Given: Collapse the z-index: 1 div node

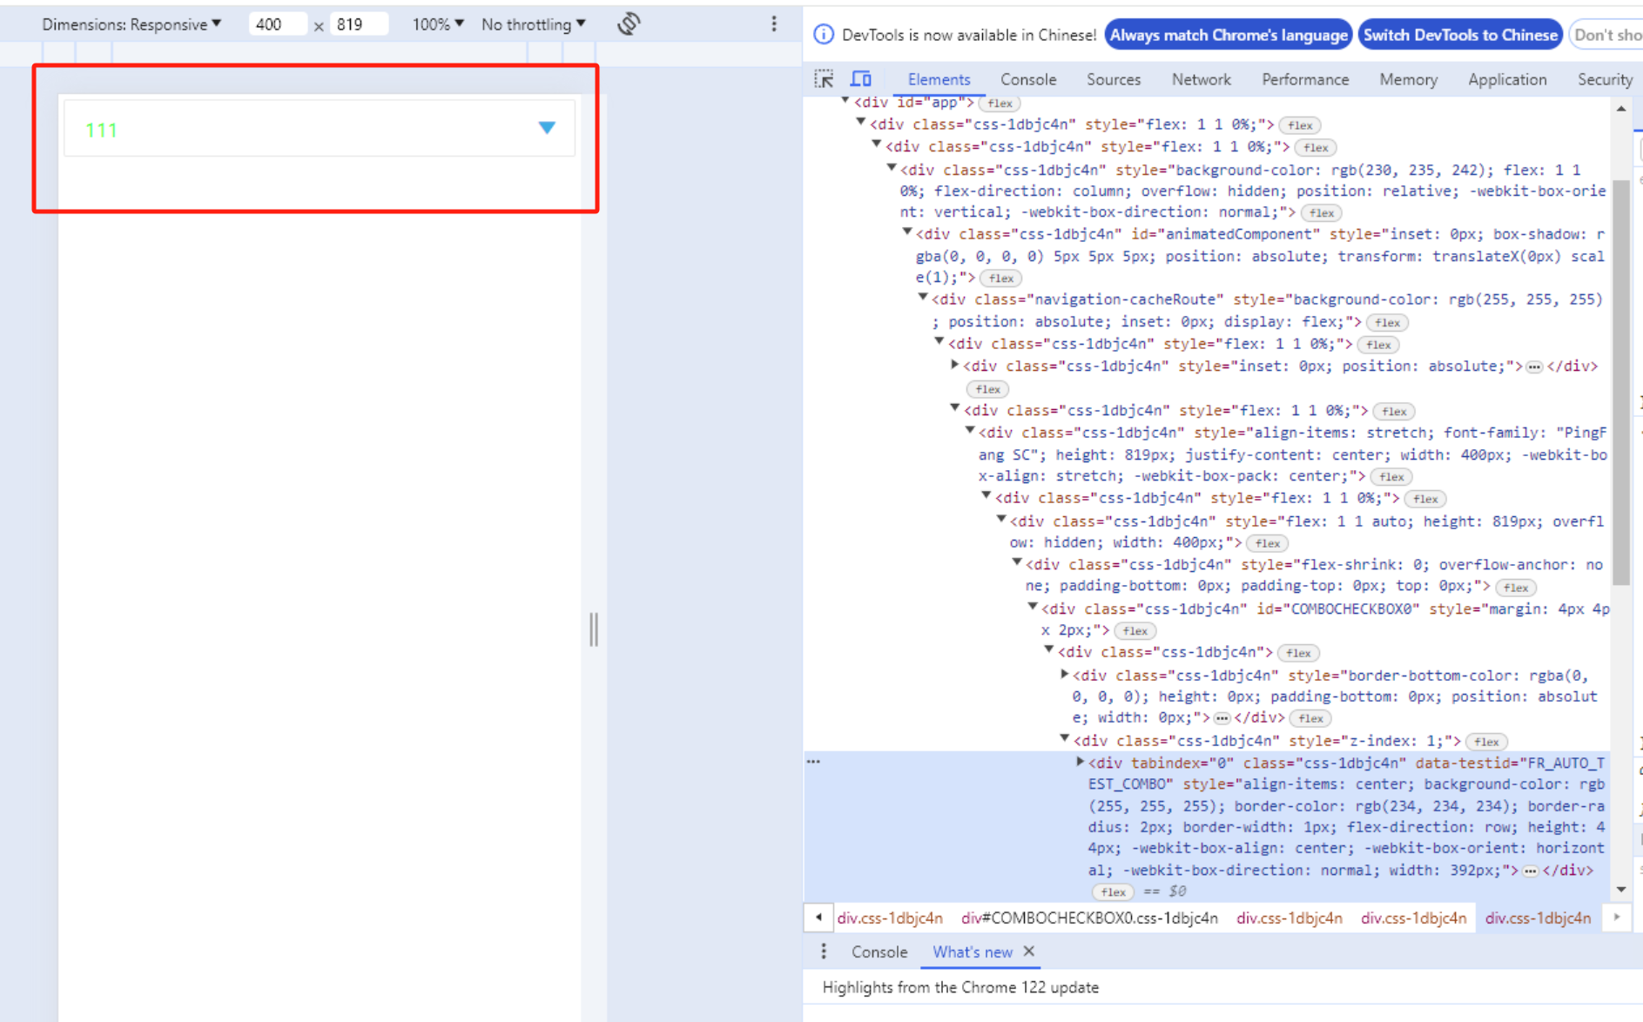Looking at the screenshot, I should click(x=1064, y=739).
